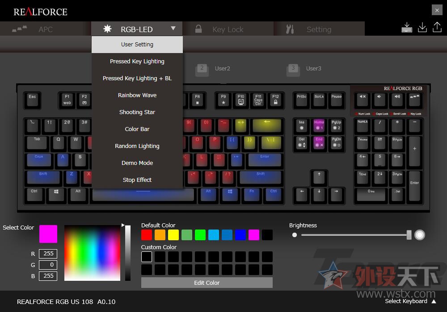Click the Esc key on the keyboard

tap(33, 100)
